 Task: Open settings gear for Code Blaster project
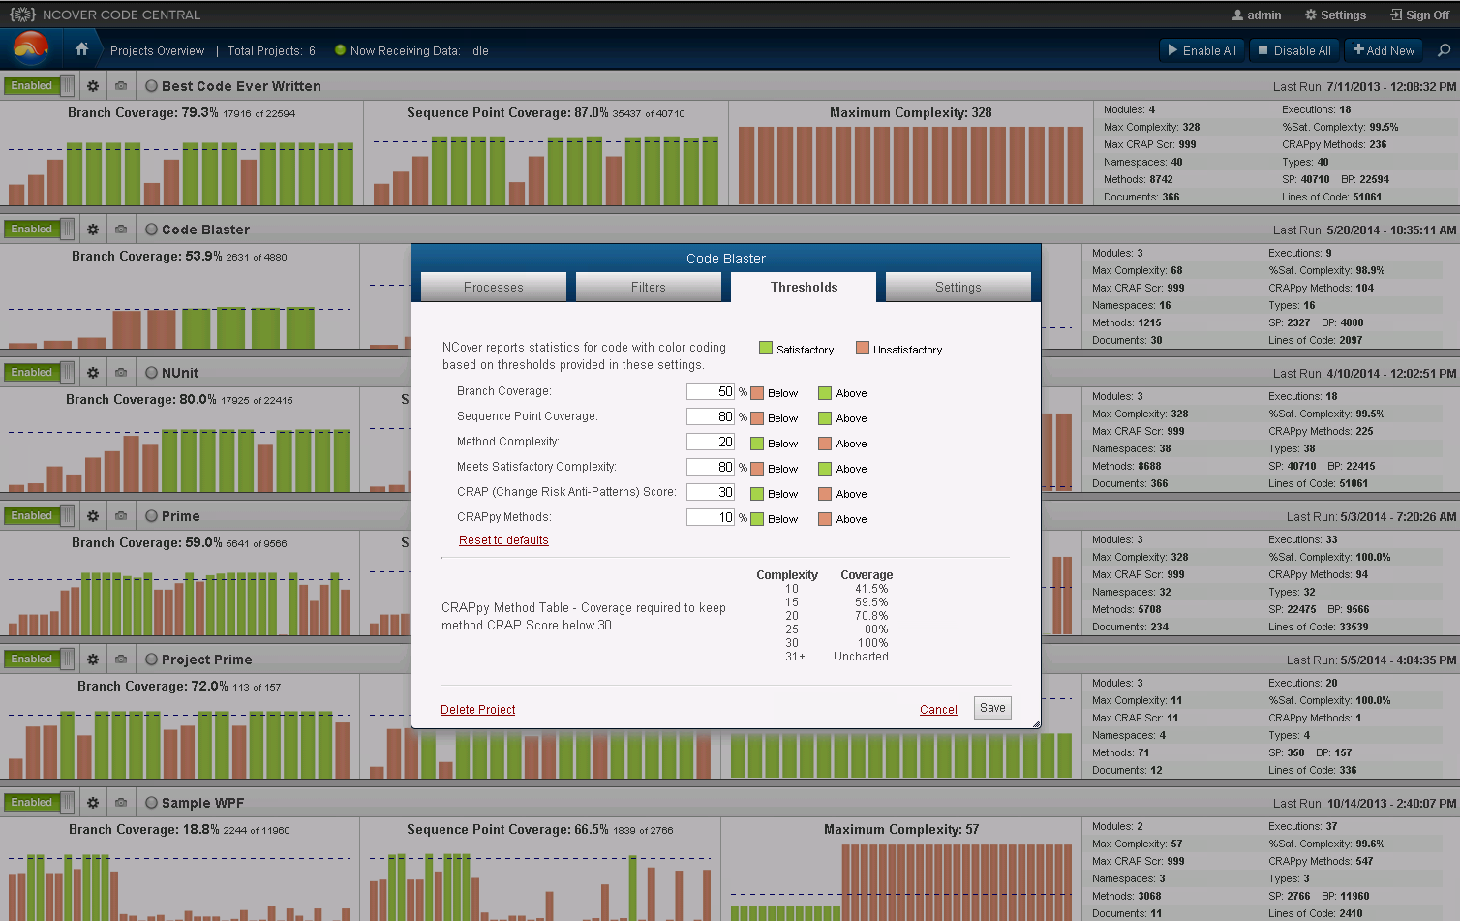tap(93, 230)
